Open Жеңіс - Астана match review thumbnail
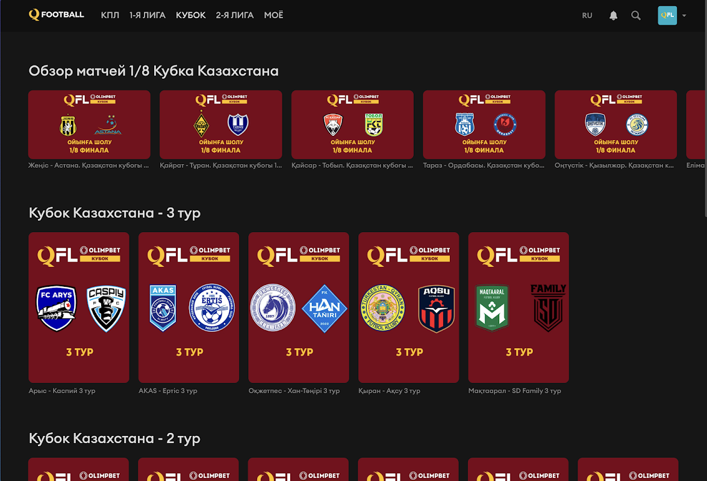707x481 pixels. tap(89, 124)
